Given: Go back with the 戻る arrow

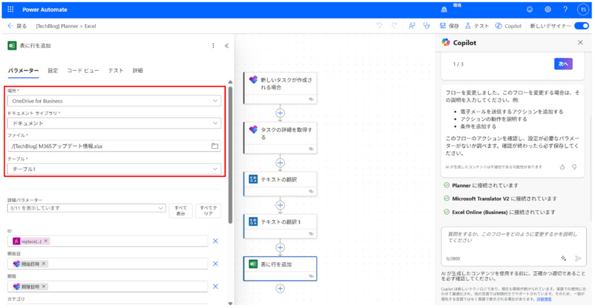Looking at the screenshot, I should [17, 26].
